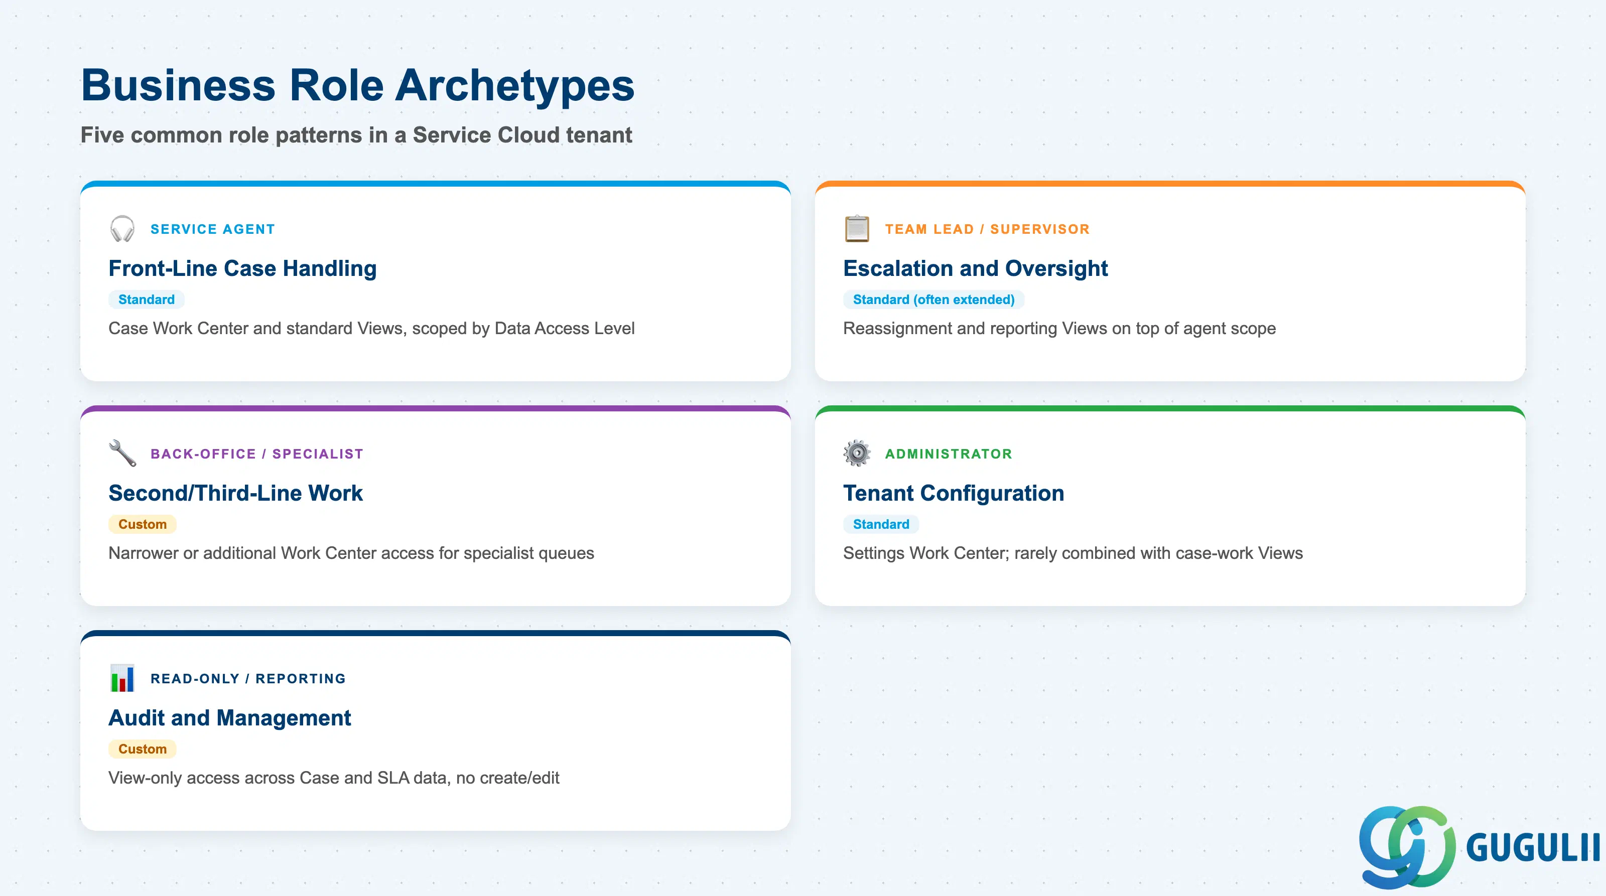Image resolution: width=1606 pixels, height=896 pixels.
Task: Click 'Front-Line Case Handling' heading
Action: click(x=242, y=268)
